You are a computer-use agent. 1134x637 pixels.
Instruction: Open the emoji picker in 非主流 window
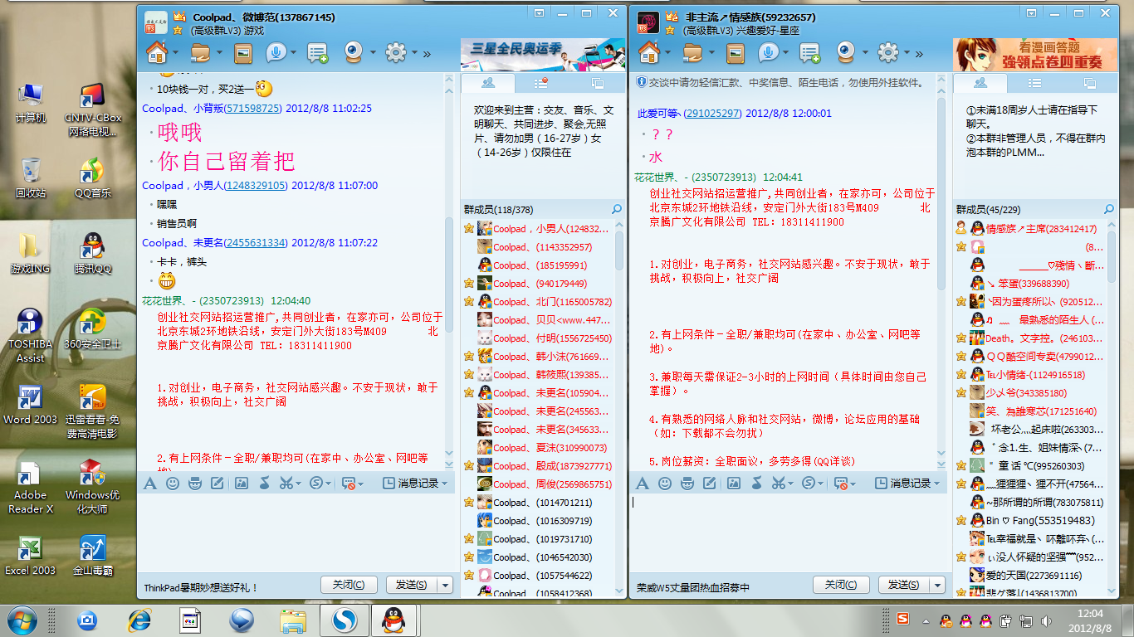pos(665,483)
